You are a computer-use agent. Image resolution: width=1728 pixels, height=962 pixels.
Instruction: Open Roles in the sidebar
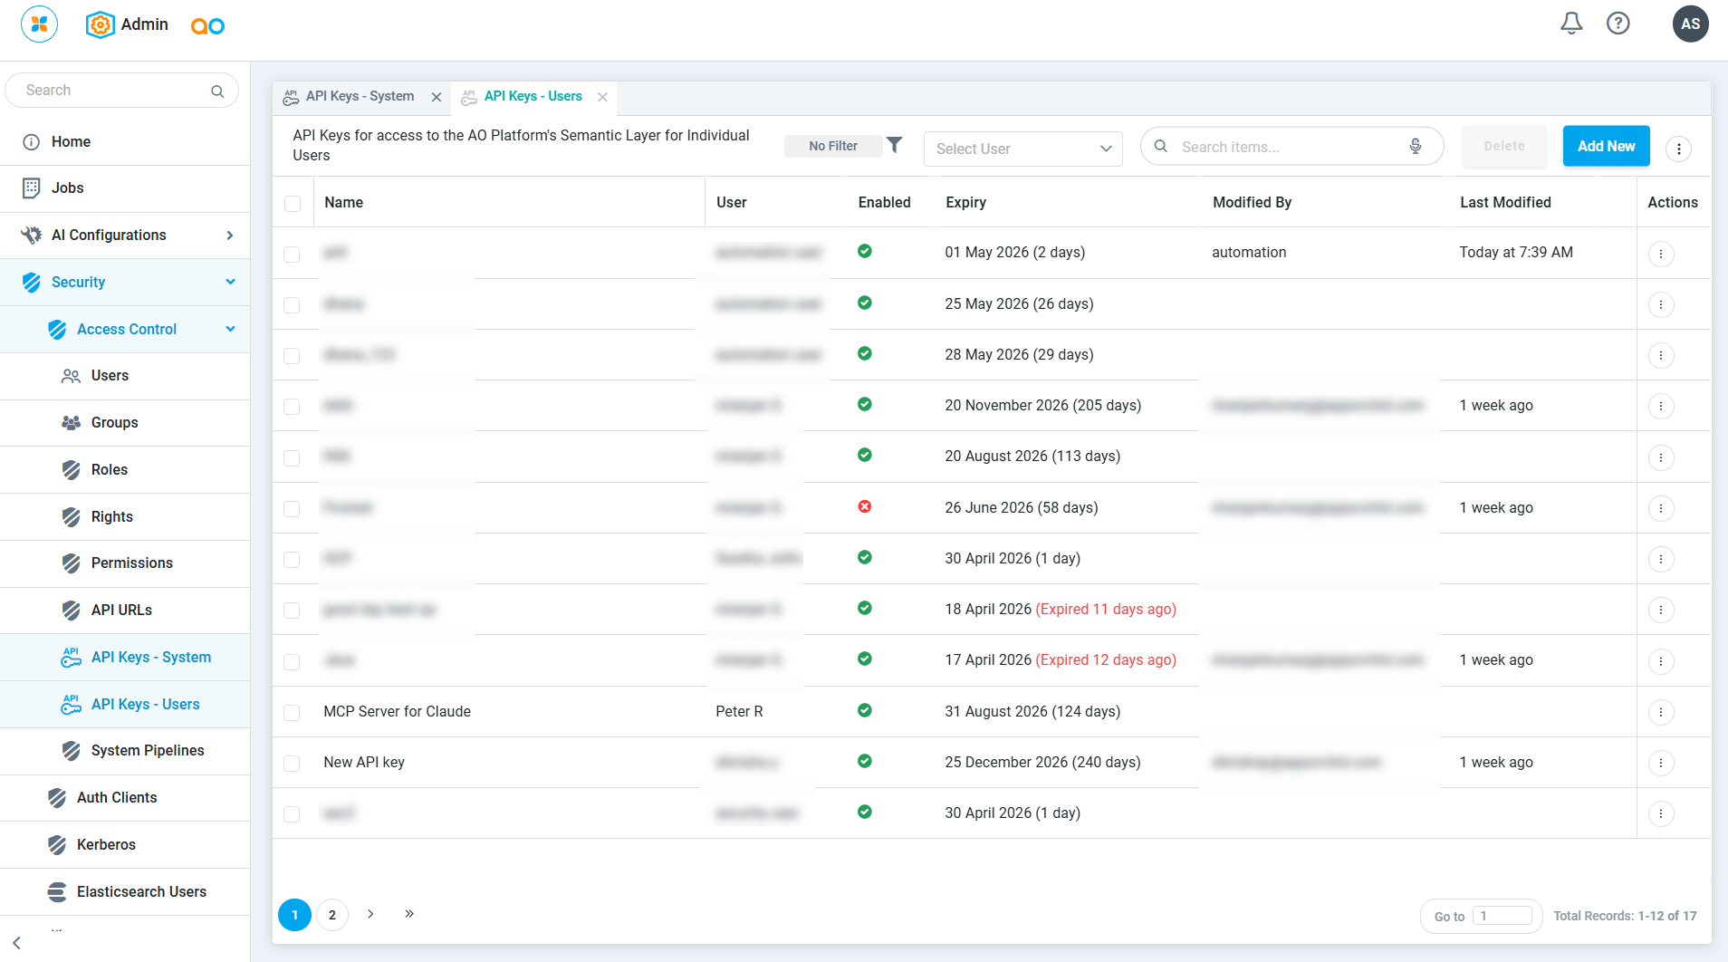coord(125,470)
